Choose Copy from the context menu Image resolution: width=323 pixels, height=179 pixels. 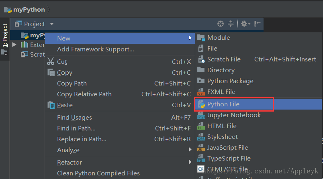[120, 72]
